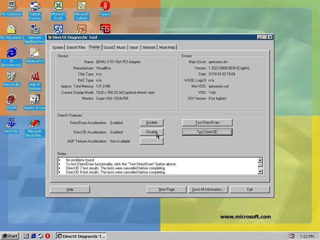Open the More Help tab
The height and width of the screenshot is (240, 320).
pos(167,47)
